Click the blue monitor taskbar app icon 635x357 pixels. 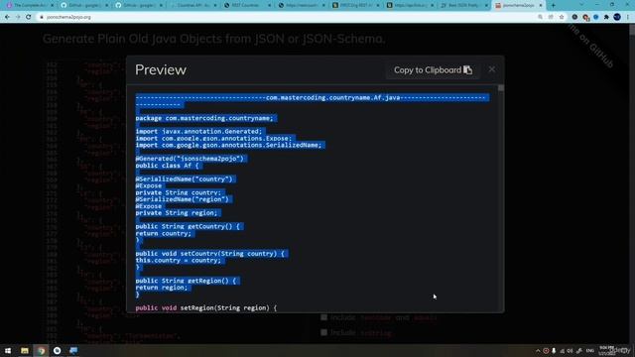[x=73, y=350]
